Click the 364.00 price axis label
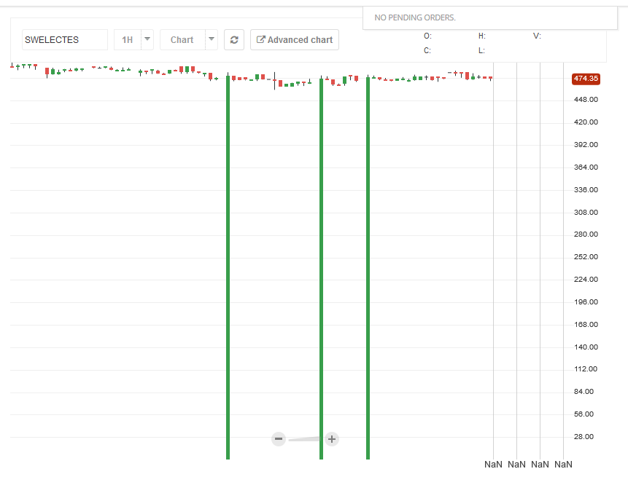628x493 pixels. pyautogui.click(x=586, y=167)
